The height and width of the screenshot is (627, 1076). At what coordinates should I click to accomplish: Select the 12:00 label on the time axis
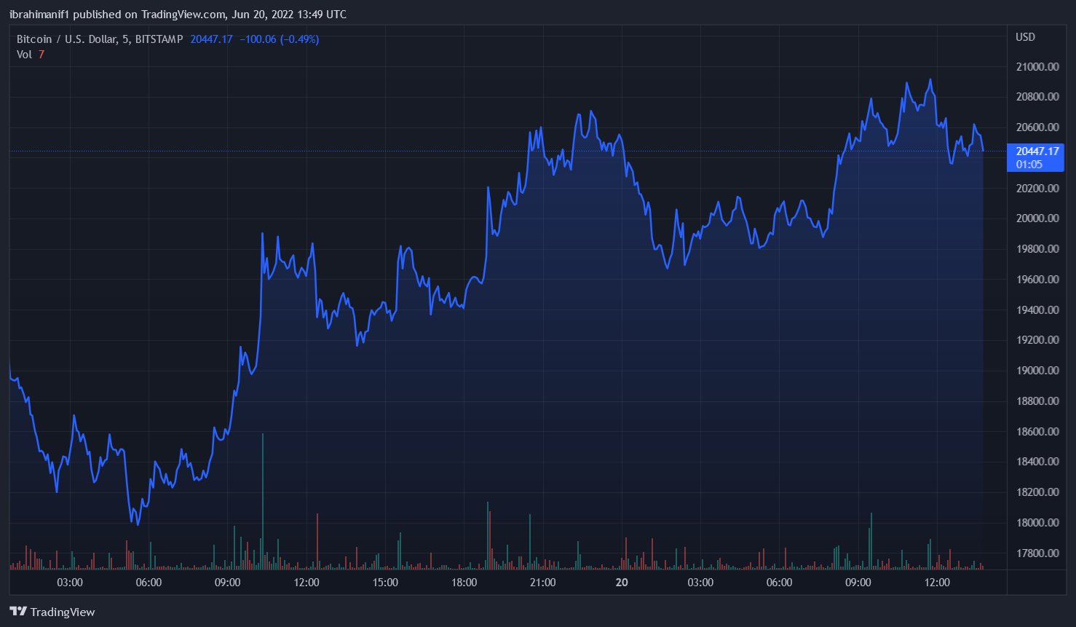(306, 583)
